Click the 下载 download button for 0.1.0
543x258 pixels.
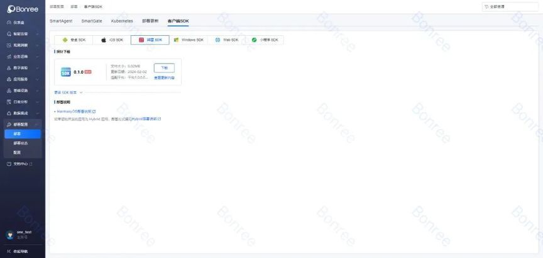coord(164,67)
